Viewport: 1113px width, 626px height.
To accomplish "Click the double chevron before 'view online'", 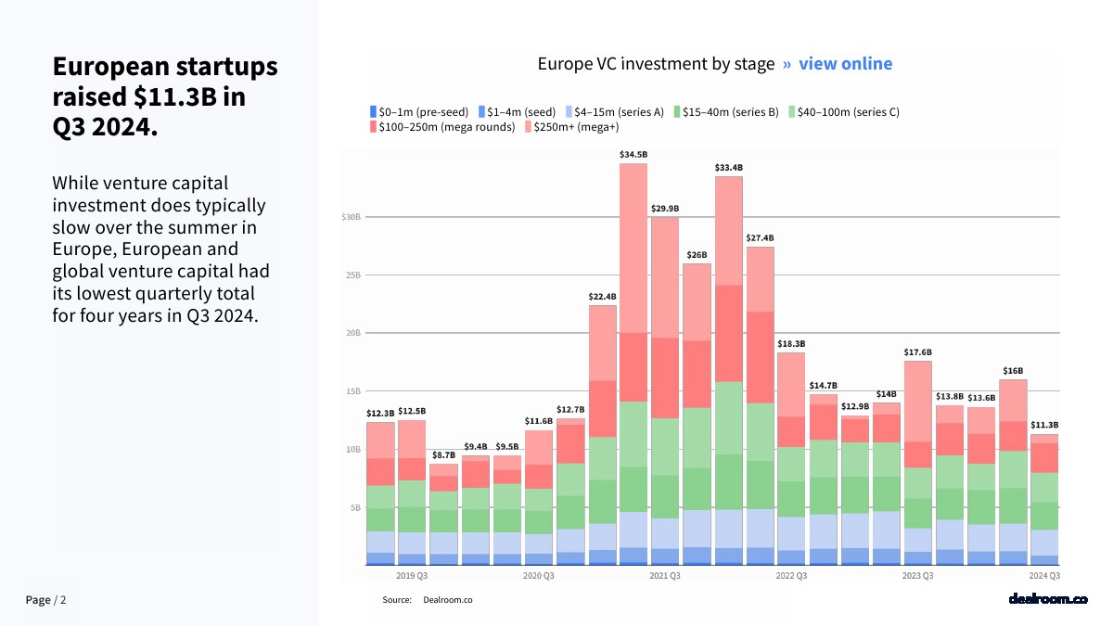I will (x=787, y=64).
